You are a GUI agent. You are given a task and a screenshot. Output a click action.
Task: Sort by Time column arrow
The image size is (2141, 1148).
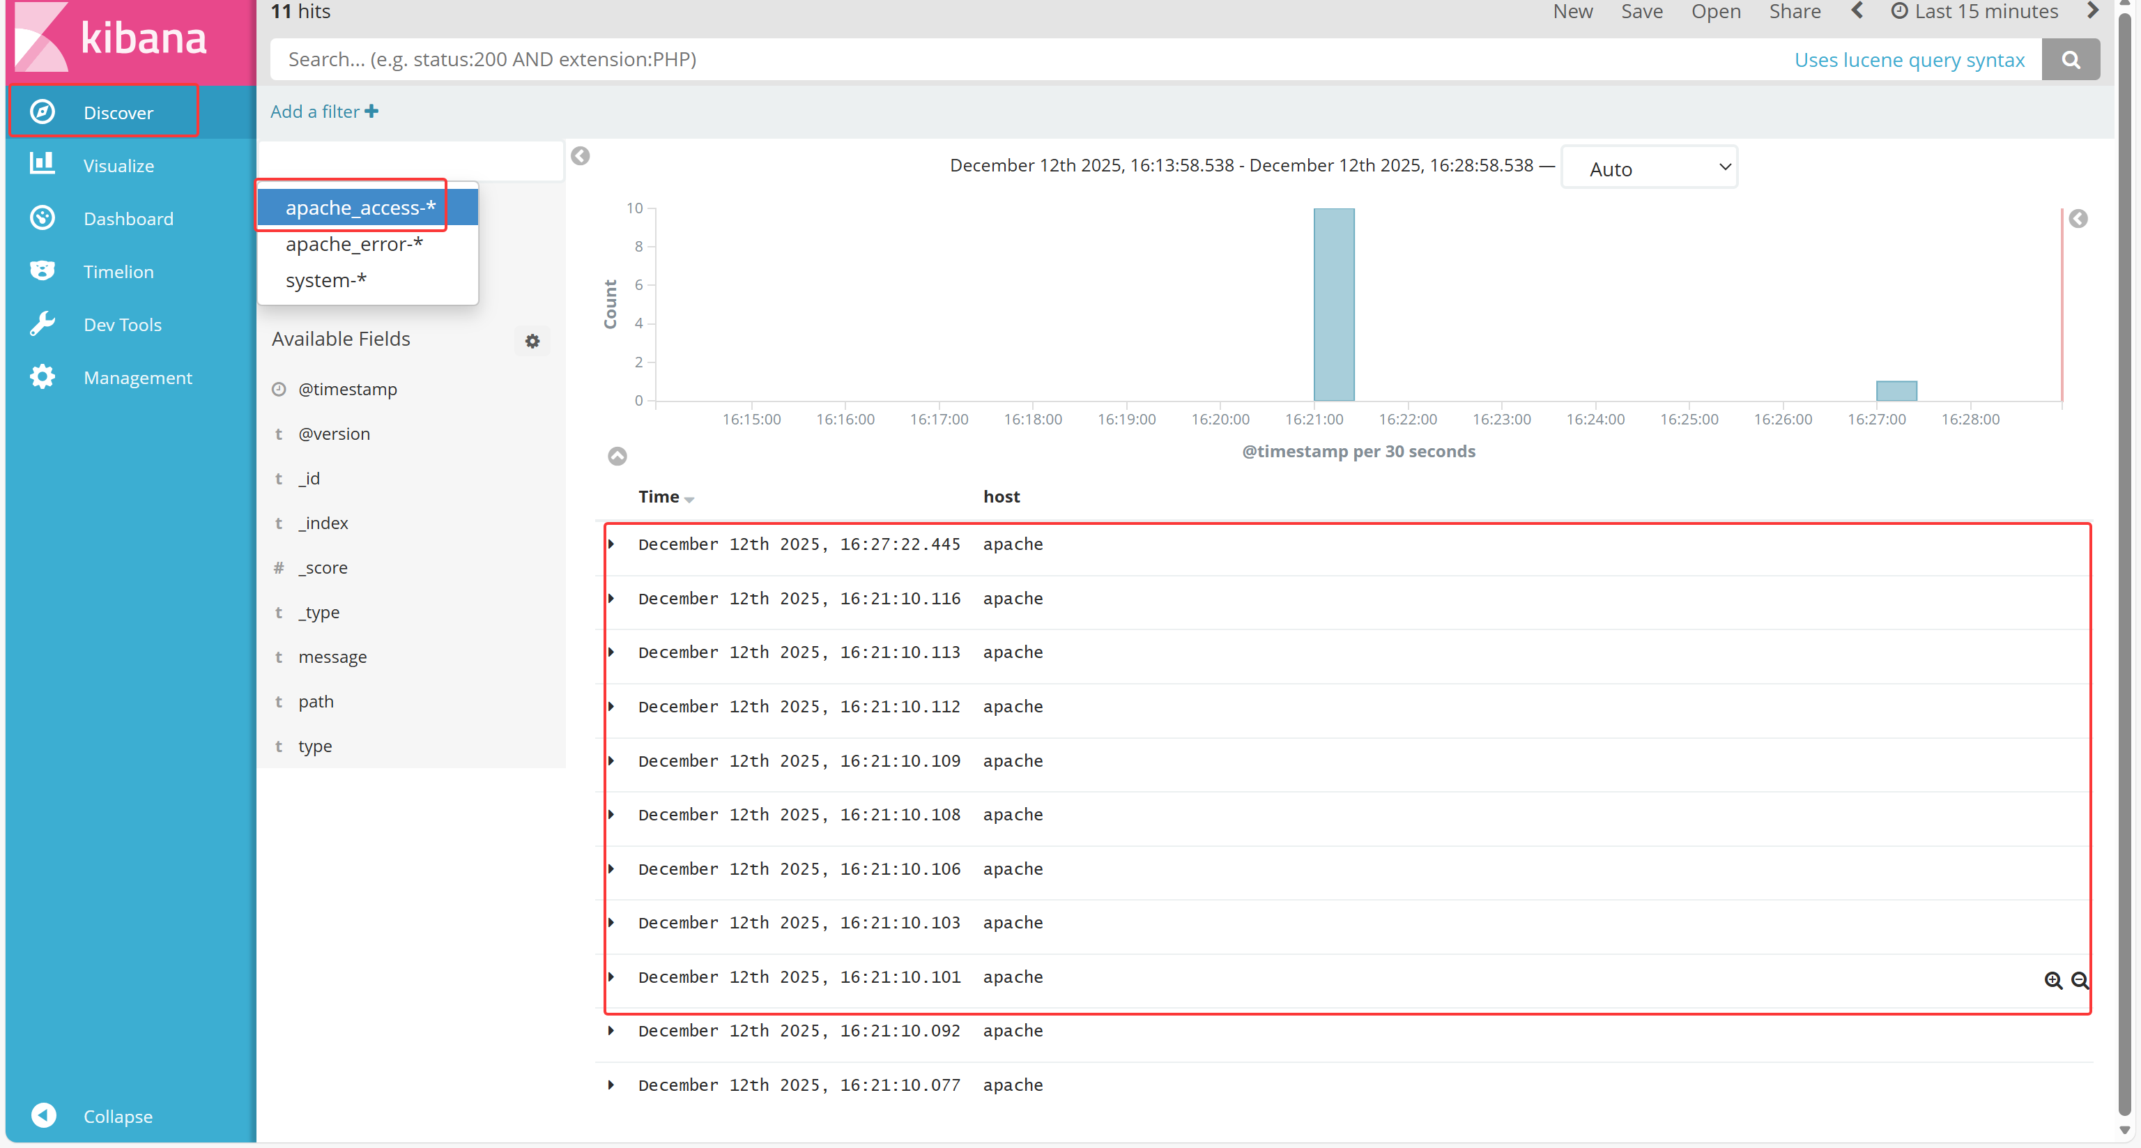(689, 499)
